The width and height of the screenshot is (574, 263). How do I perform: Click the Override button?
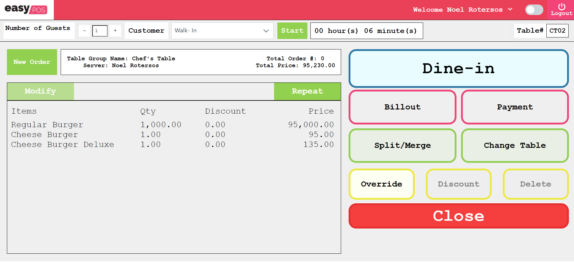click(382, 184)
